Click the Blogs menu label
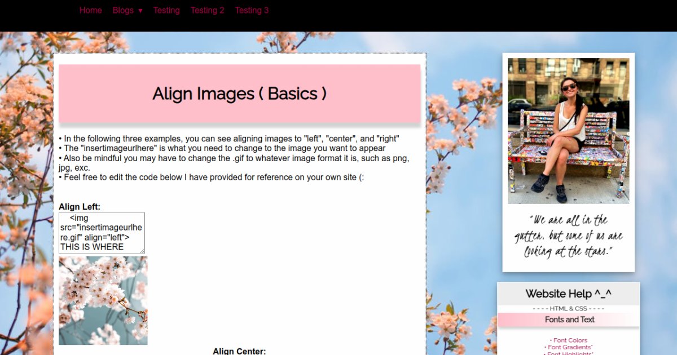Image resolution: width=677 pixels, height=355 pixels. pos(122,10)
